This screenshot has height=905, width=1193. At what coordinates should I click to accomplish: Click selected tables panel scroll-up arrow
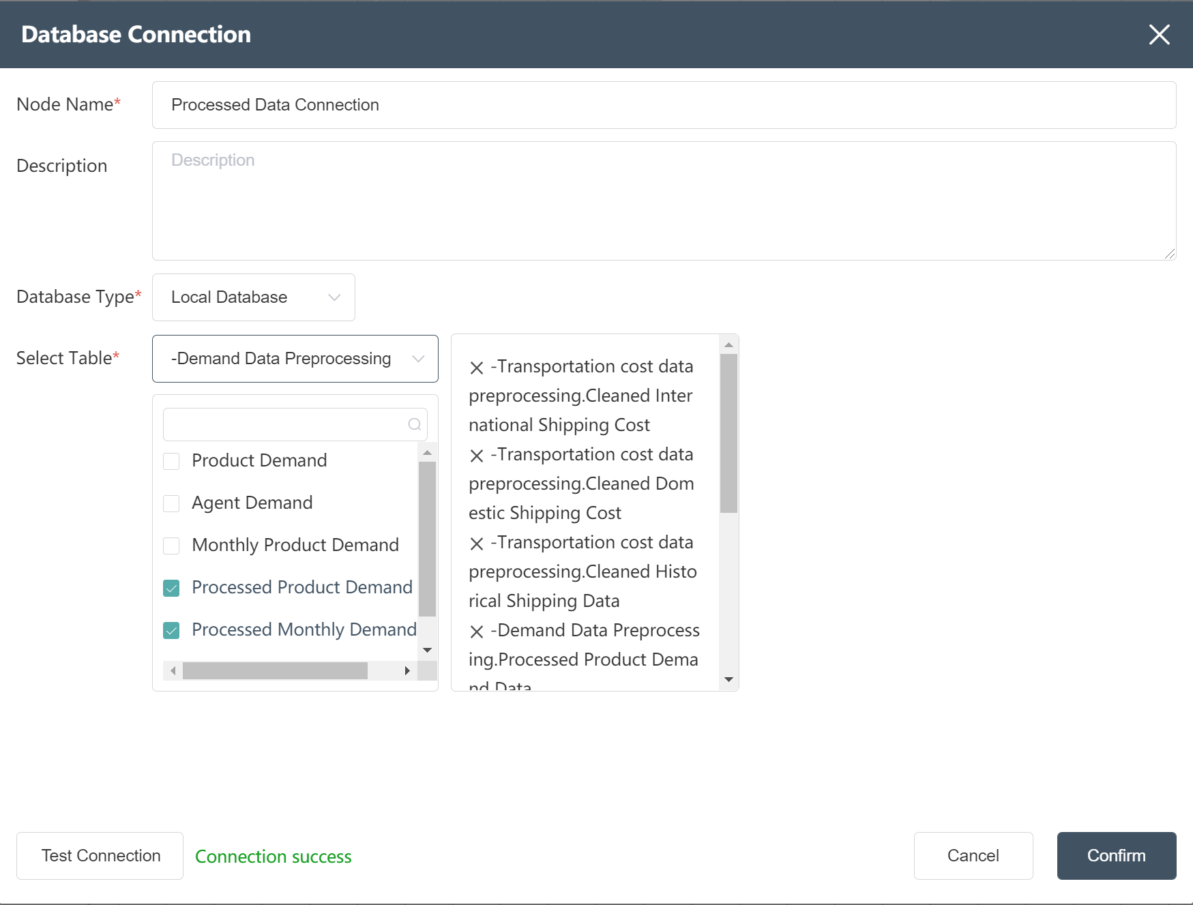[728, 345]
